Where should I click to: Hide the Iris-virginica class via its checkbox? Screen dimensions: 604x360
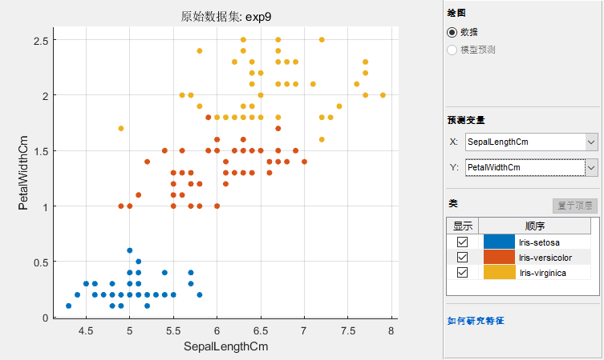tap(462, 273)
